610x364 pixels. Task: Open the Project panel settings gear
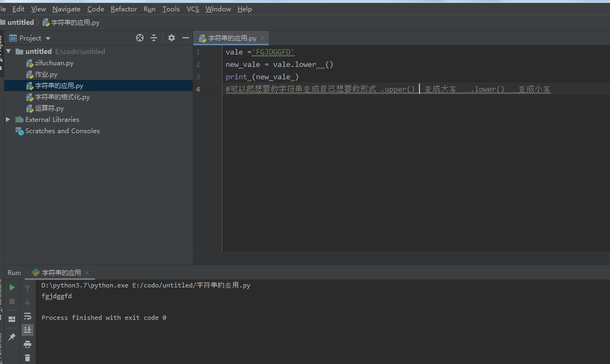click(172, 38)
